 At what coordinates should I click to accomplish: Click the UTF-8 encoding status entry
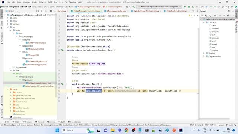pyautogui.click(x=213, y=125)
